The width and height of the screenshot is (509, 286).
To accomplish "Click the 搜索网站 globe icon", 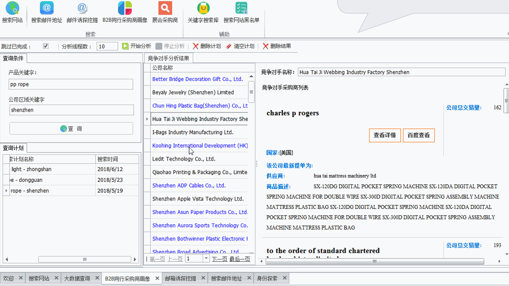I will pyautogui.click(x=12, y=8).
